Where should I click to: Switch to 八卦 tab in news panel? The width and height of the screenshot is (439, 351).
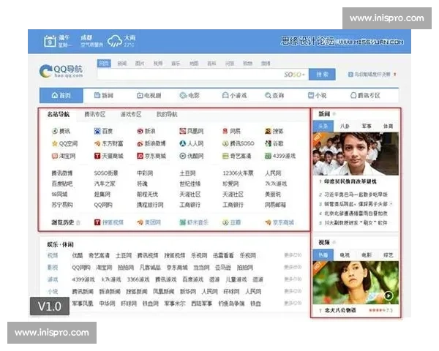pos(345,127)
